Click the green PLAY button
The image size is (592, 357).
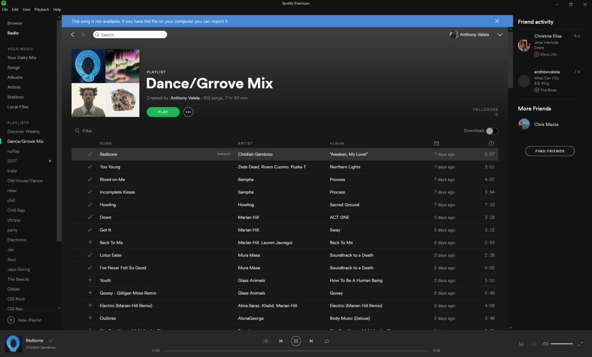point(163,112)
